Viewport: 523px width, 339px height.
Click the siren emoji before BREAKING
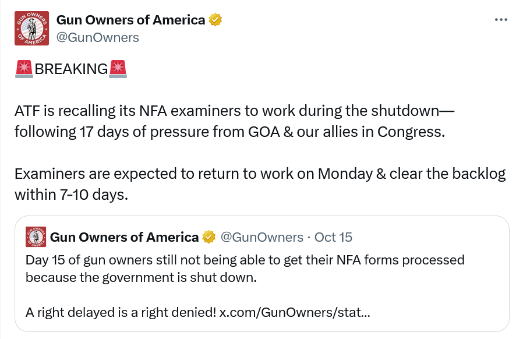click(24, 68)
